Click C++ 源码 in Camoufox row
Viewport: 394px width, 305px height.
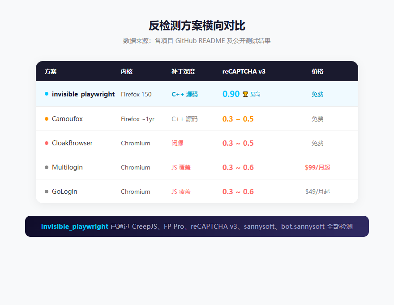coord(184,119)
